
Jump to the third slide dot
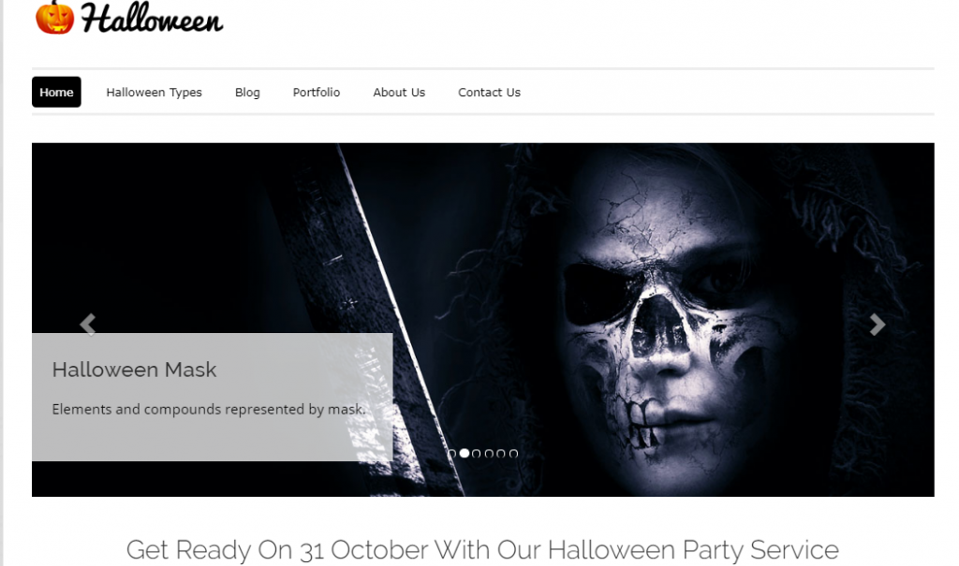point(477,454)
